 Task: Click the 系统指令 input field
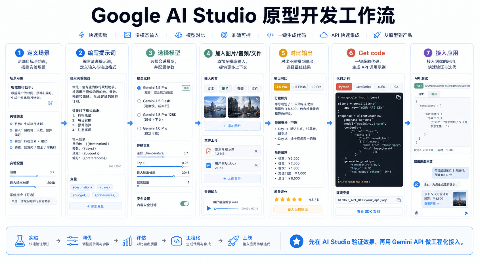33,201
